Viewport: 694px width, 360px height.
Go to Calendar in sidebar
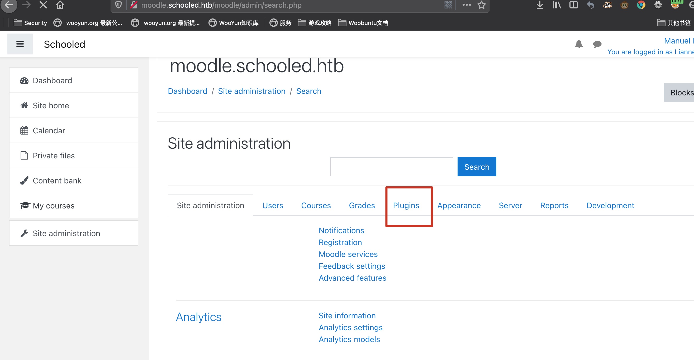pos(49,130)
